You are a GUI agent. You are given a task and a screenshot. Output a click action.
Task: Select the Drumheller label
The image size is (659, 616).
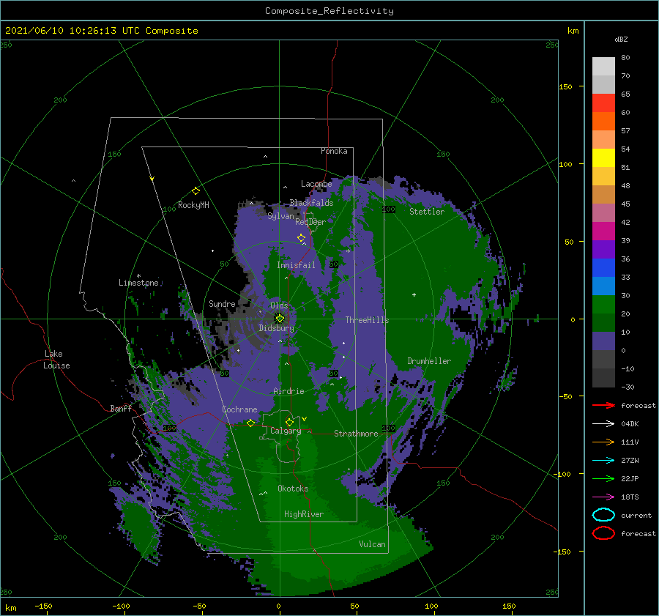429,361
